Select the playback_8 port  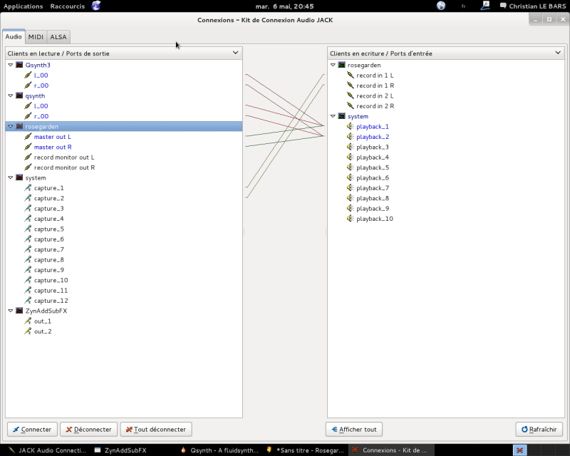tap(372, 199)
